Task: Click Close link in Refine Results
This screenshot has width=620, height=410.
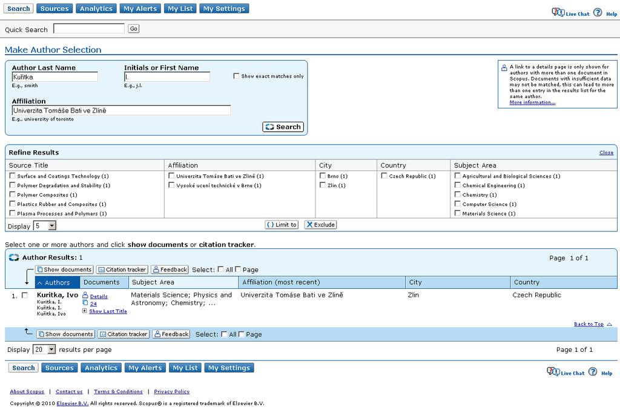Action: pos(606,153)
